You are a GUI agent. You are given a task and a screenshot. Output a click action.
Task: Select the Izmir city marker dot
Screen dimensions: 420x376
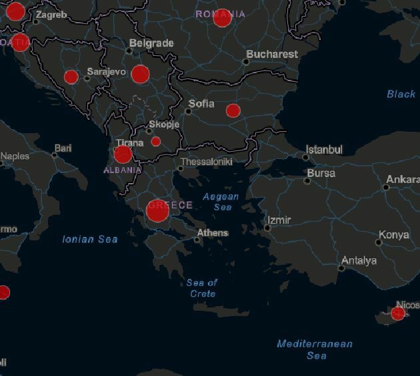(x=267, y=228)
